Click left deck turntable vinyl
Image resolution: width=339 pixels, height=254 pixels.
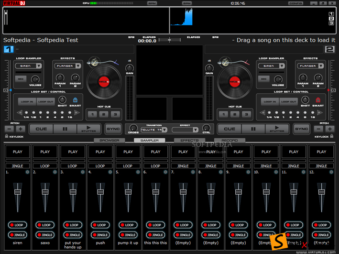click(x=104, y=82)
